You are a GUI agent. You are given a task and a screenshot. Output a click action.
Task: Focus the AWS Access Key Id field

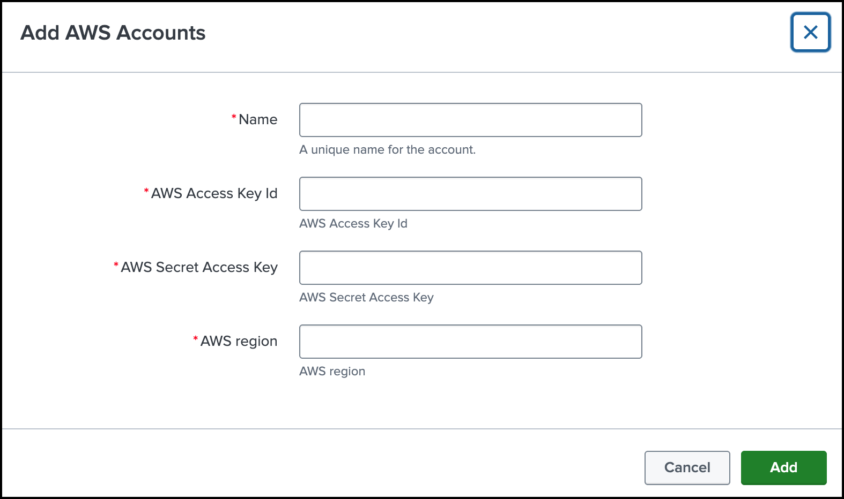point(470,194)
